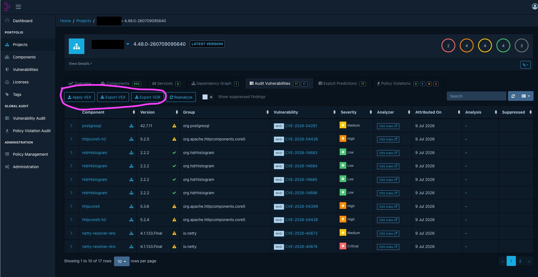The image size is (538, 277).
Task: Click the Reanalyze button
Action: 181,97
